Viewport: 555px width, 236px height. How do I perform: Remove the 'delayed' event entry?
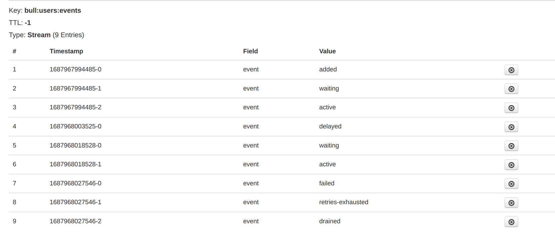511,127
